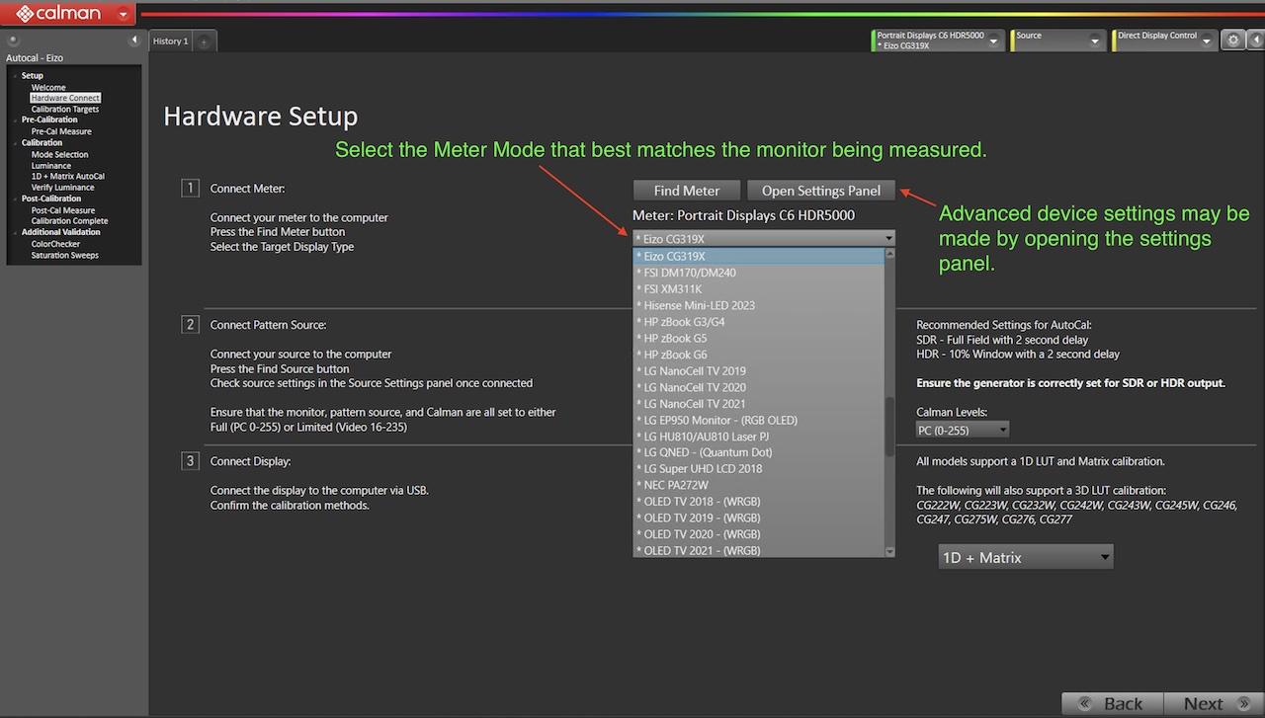Pick OLED TV 2020 - (WRGB)
Image resolution: width=1265 pixels, height=718 pixels.
[759, 533]
